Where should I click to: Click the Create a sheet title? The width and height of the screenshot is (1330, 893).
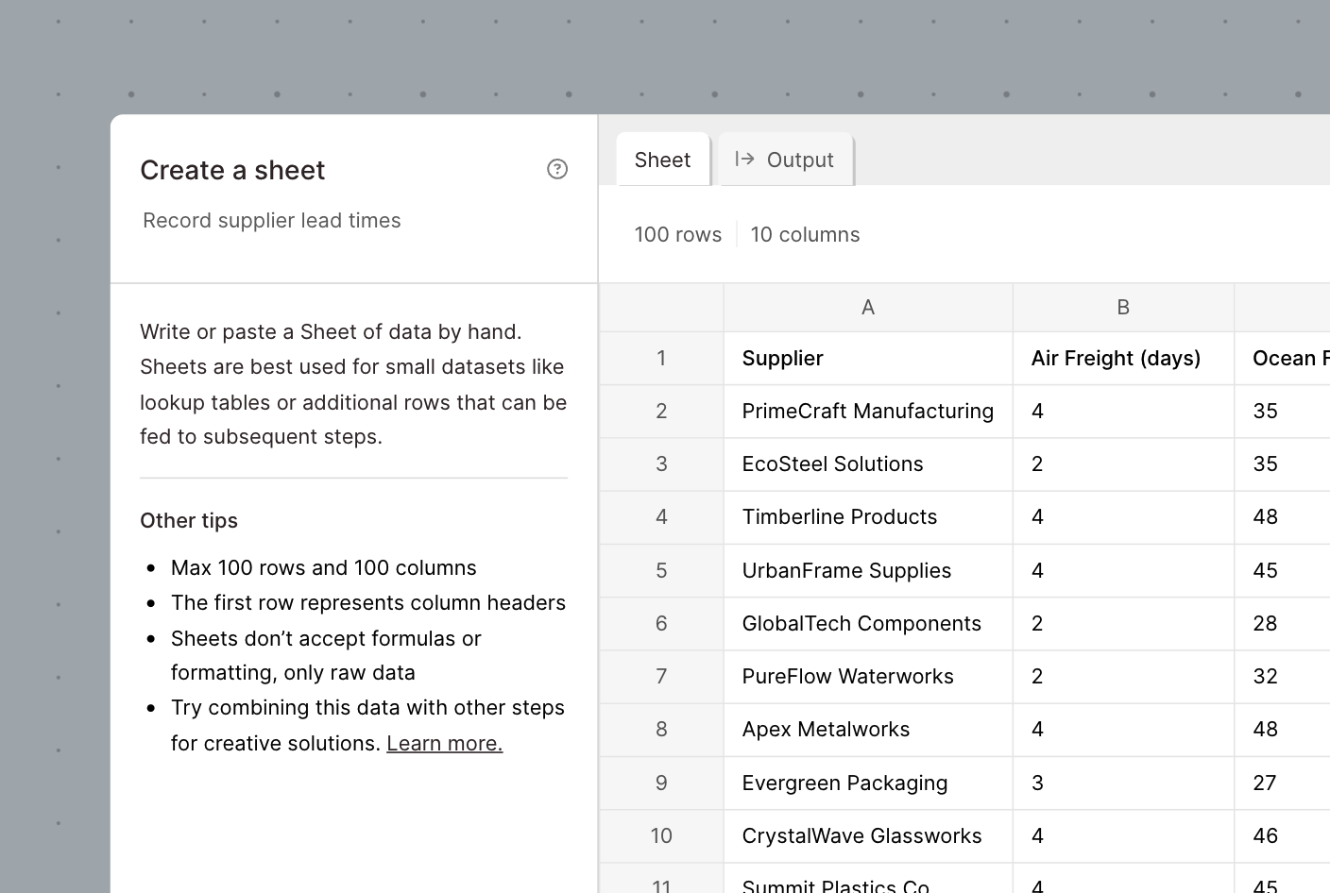(x=232, y=170)
